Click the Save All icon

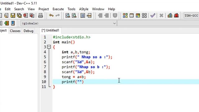(19, 16)
